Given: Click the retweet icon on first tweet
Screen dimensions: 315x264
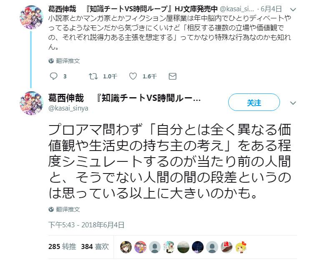Looking at the screenshot, I should pyautogui.click(x=93, y=76).
